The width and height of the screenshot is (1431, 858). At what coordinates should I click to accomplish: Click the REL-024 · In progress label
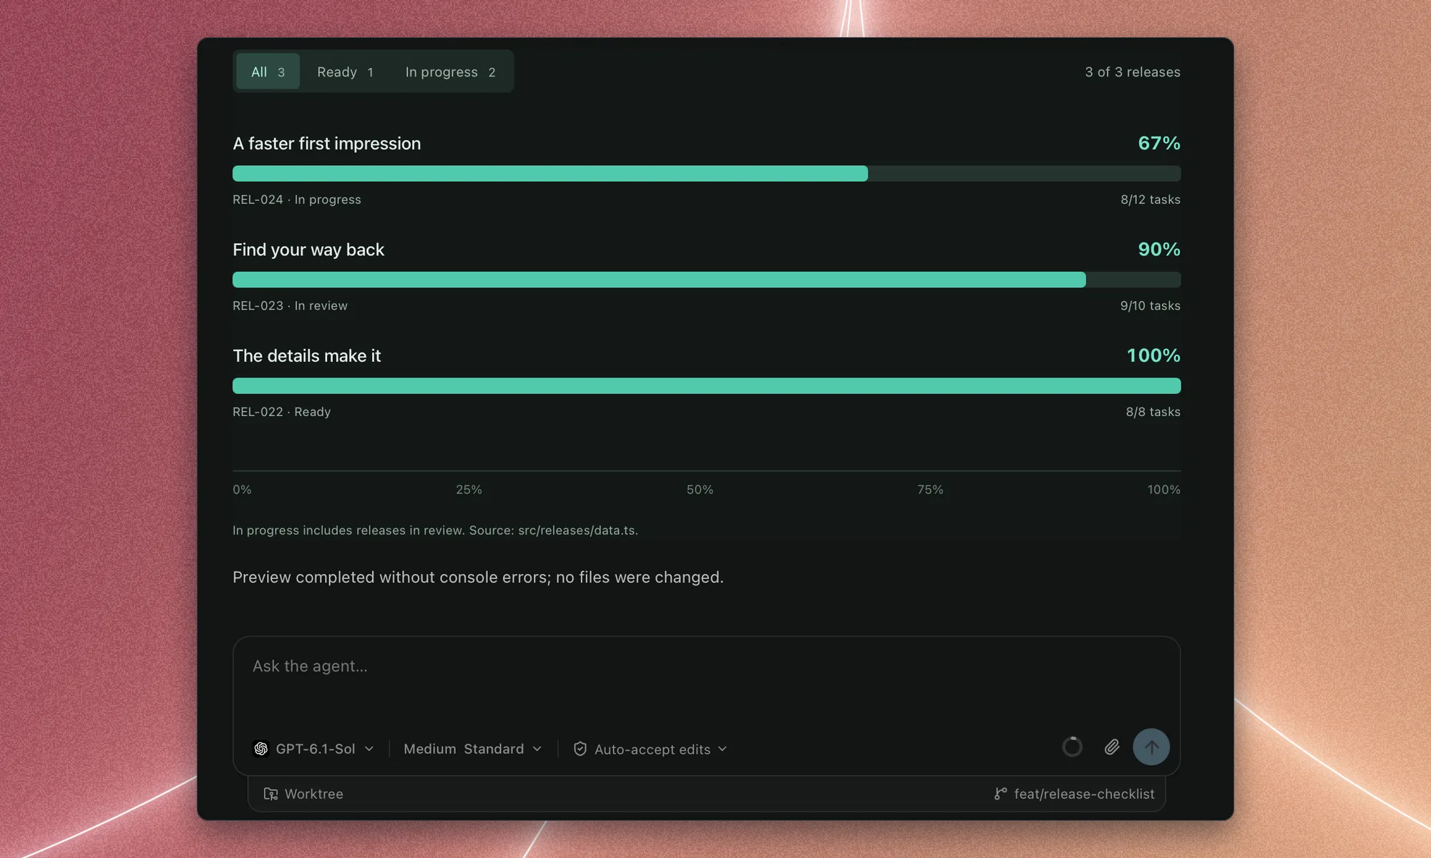pyautogui.click(x=296, y=199)
